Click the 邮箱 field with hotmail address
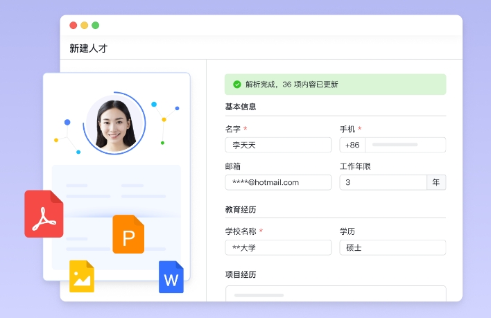 [278, 182]
